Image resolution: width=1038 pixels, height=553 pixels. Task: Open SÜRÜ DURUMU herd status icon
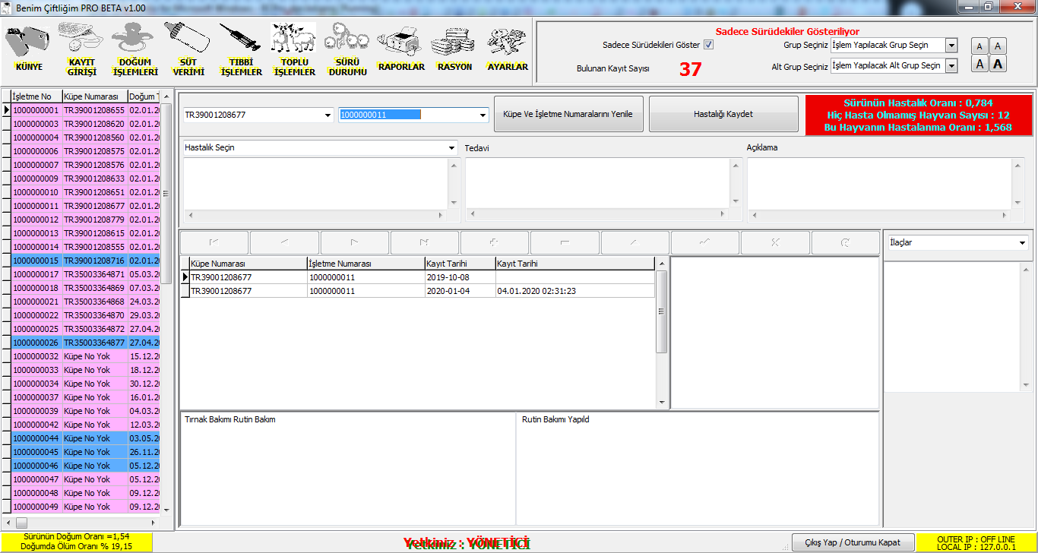(x=347, y=46)
